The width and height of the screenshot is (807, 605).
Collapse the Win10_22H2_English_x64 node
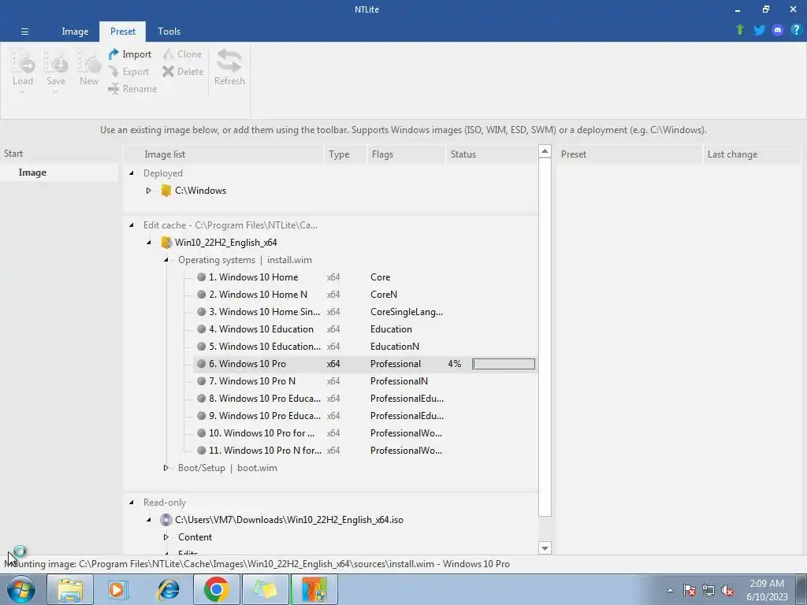click(x=149, y=243)
